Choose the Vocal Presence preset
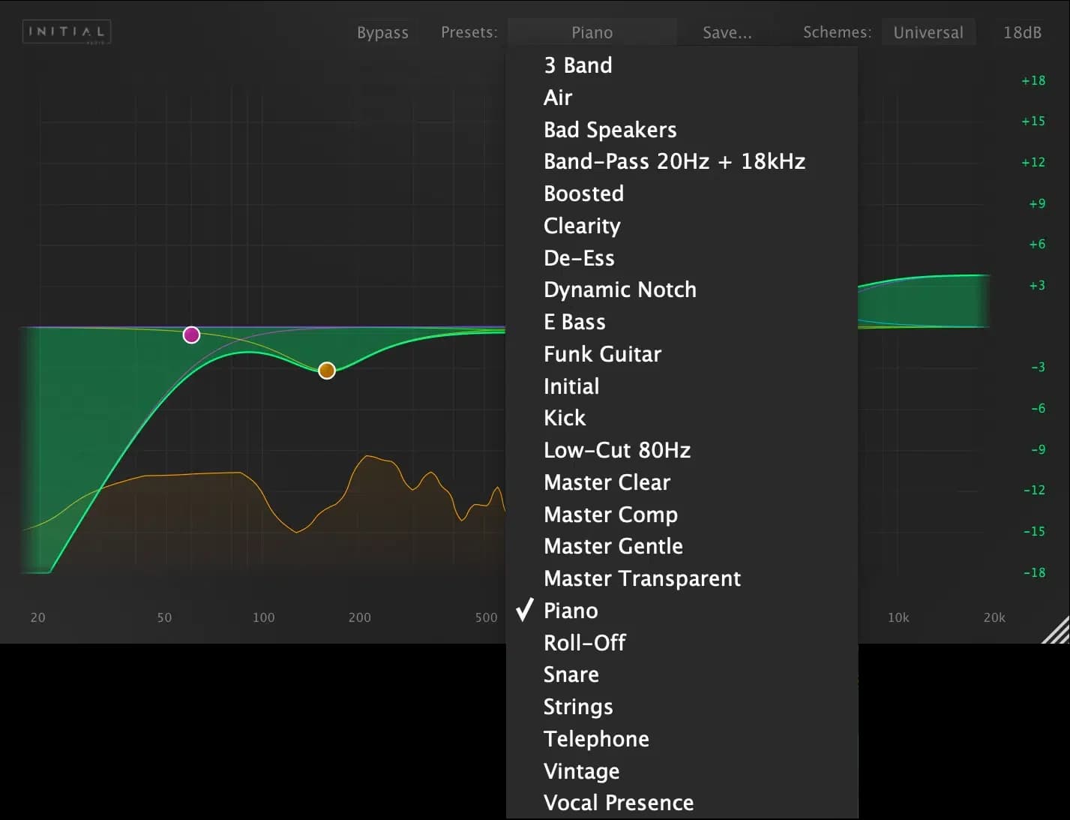This screenshot has width=1070, height=820. coord(618,802)
